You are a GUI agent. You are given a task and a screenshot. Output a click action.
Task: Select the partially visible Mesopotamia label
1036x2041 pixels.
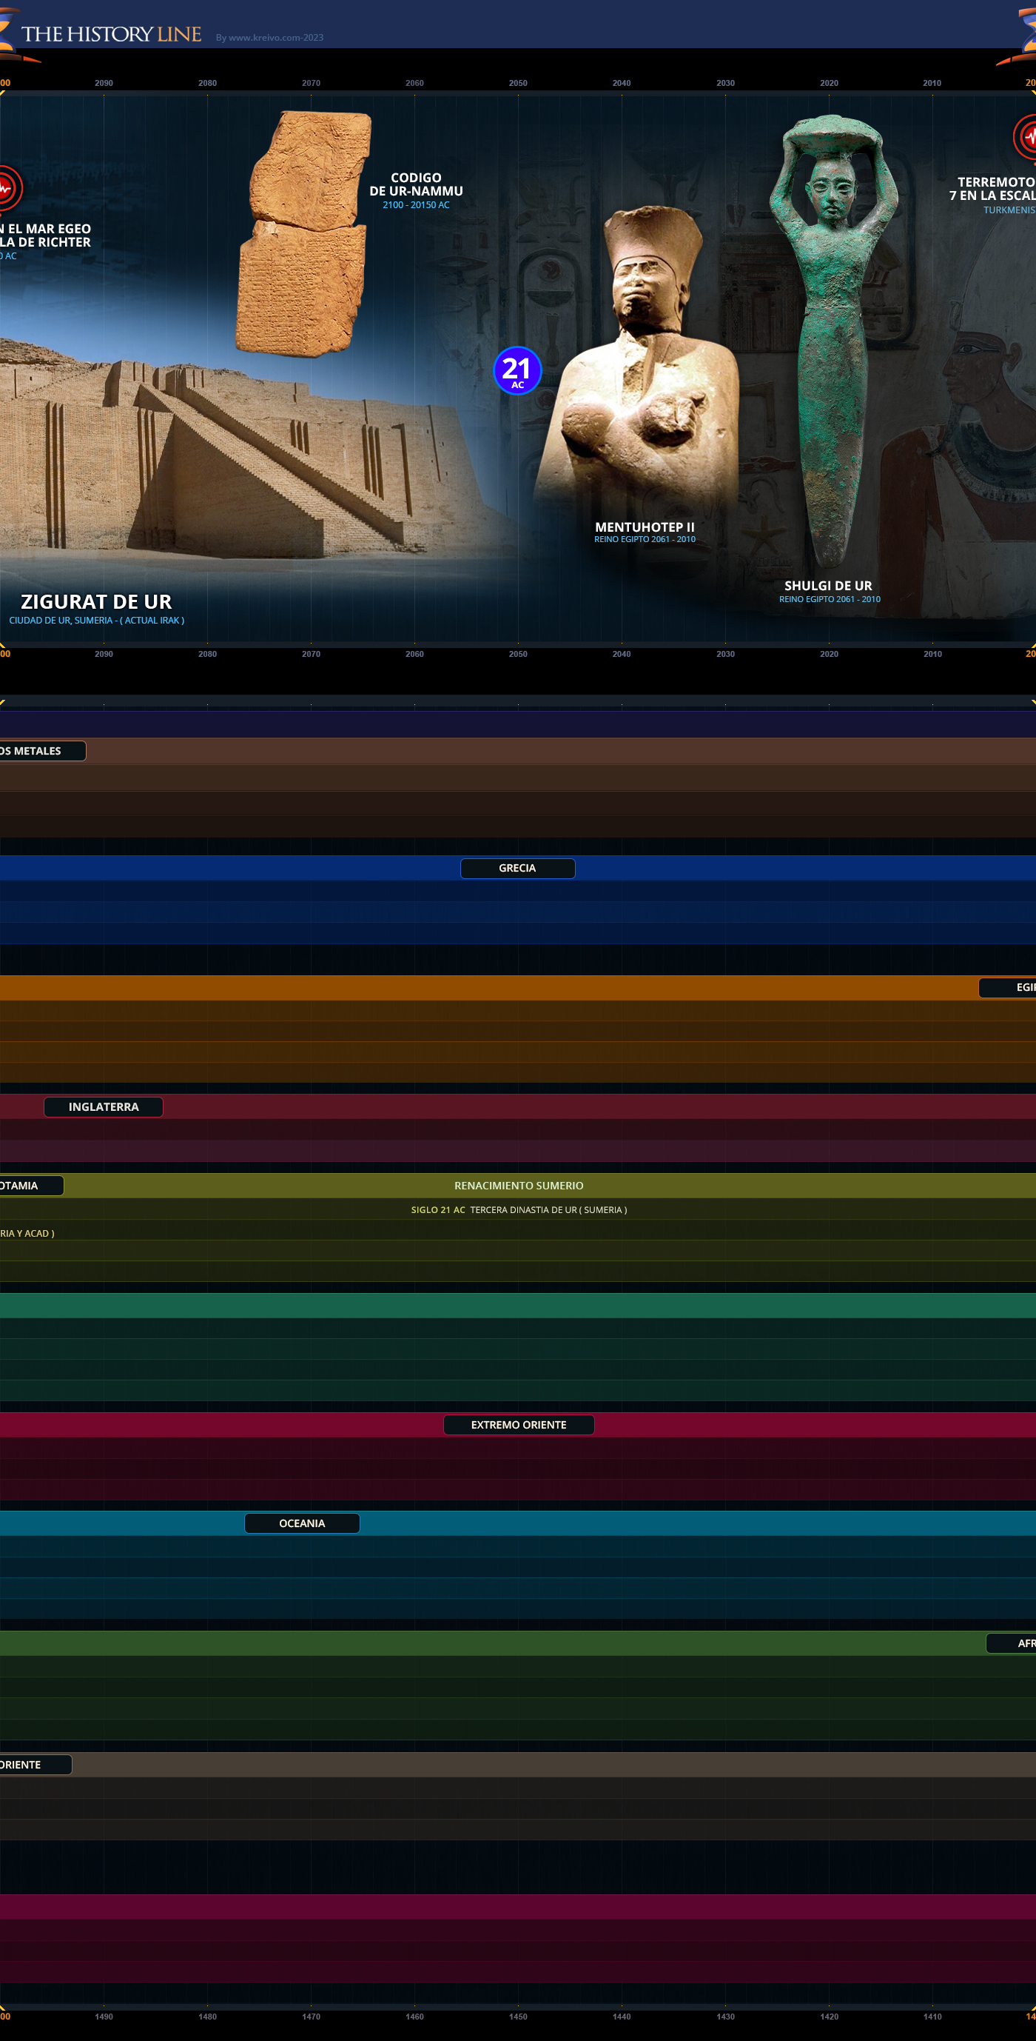point(30,1186)
